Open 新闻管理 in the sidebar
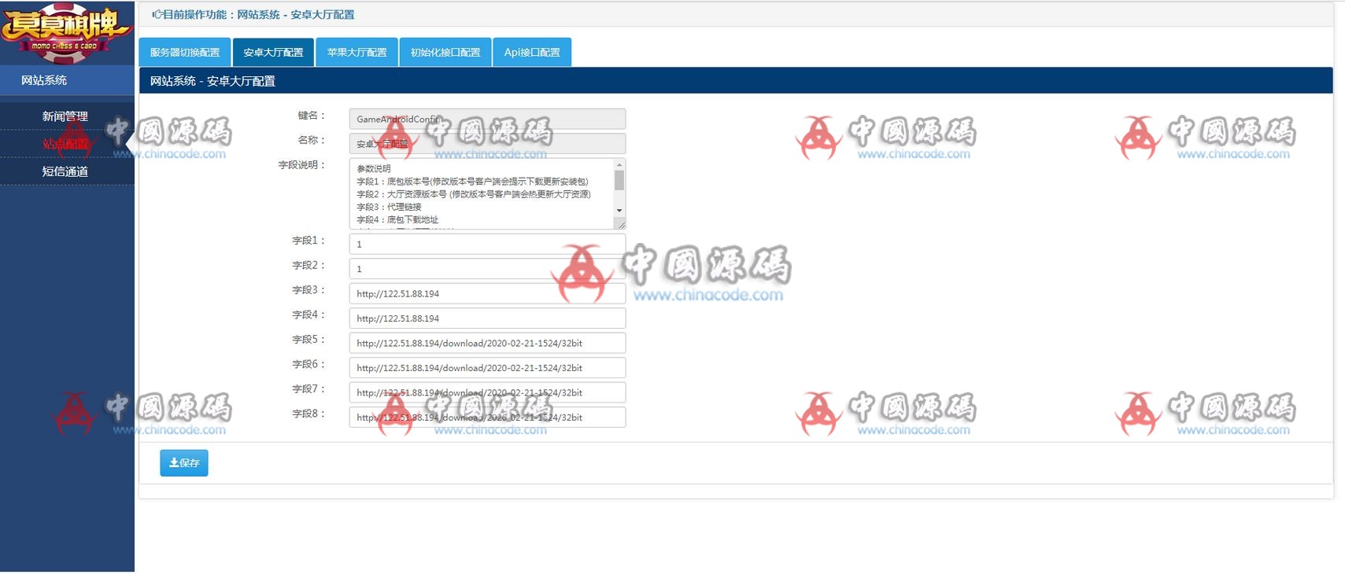Viewport: 1345px width, 574px height. point(65,116)
